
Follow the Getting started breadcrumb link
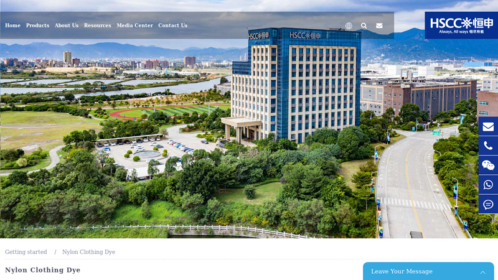[26, 252]
